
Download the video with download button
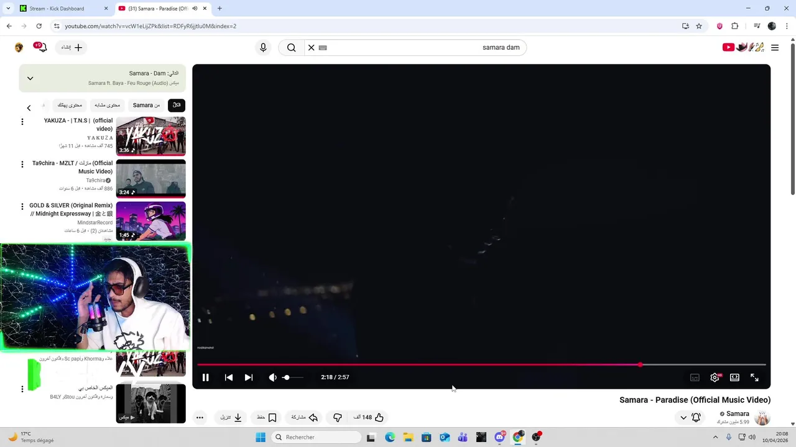(231, 417)
